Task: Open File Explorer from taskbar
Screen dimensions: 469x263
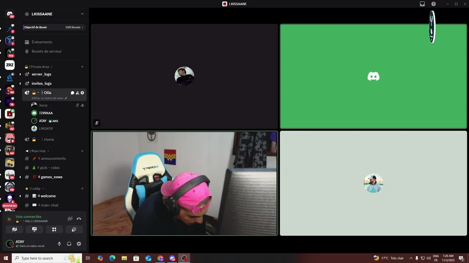Action: [x=124, y=258]
